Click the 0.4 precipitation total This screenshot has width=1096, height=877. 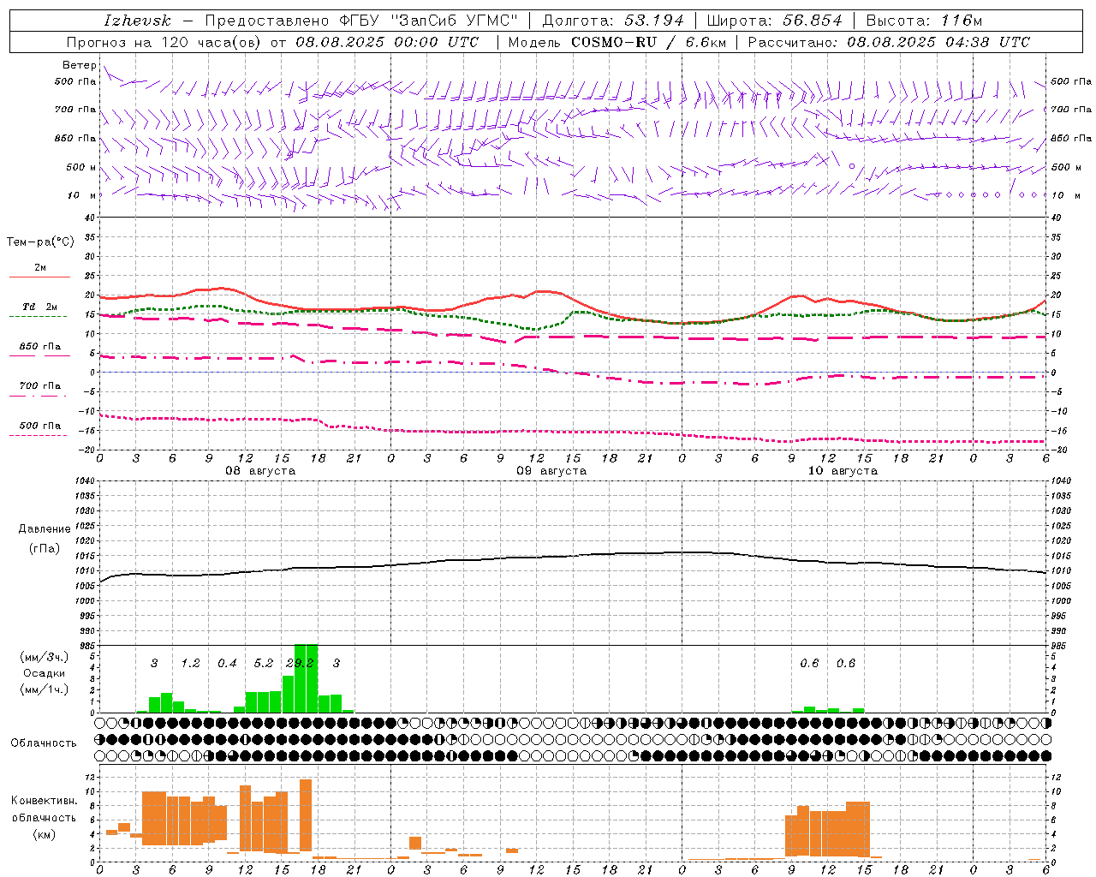pyautogui.click(x=227, y=664)
